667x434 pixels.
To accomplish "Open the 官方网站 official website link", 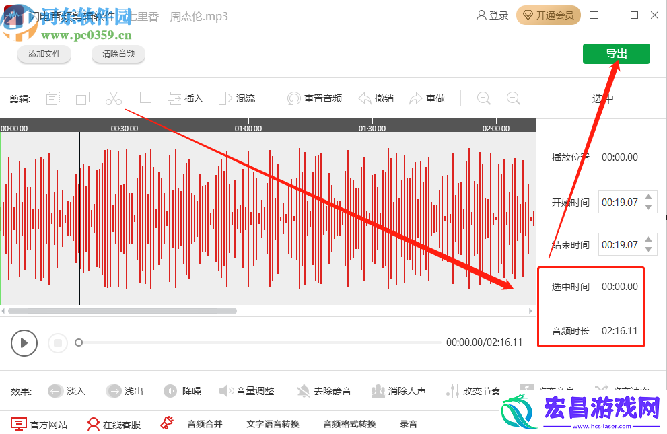I will coord(39,424).
